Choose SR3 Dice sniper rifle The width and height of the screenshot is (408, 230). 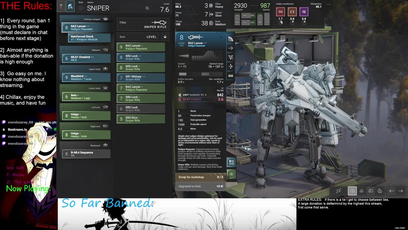click(141, 119)
